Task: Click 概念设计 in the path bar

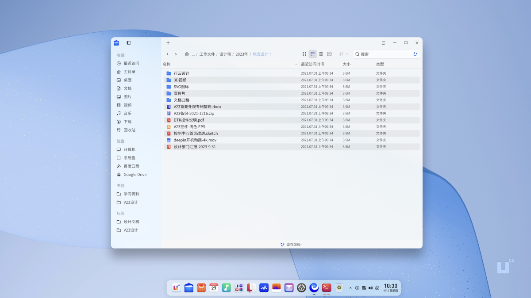Action: [261, 54]
